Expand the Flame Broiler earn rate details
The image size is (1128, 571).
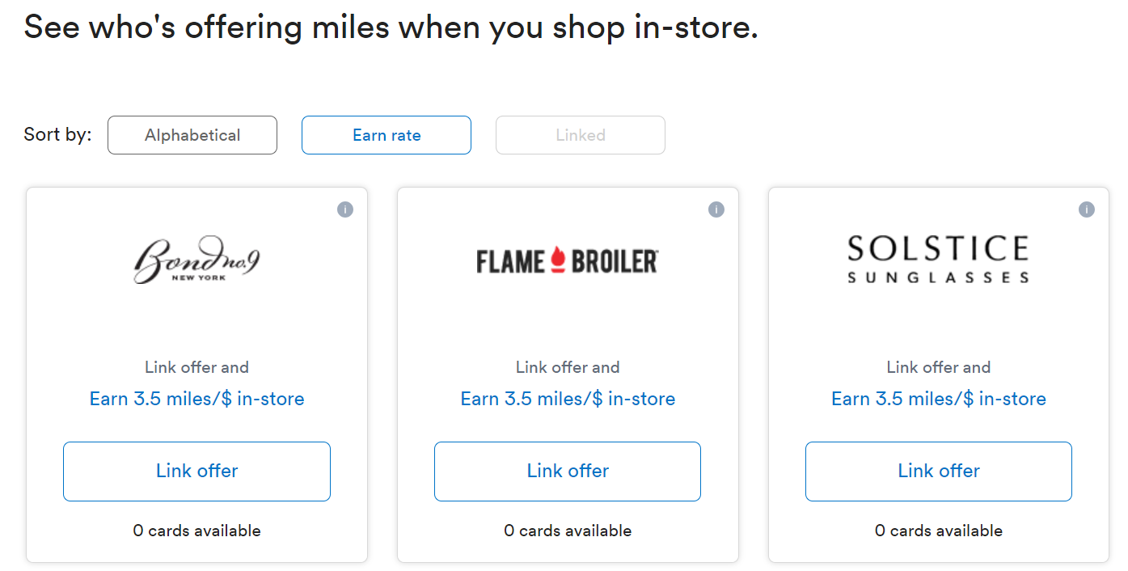567,399
